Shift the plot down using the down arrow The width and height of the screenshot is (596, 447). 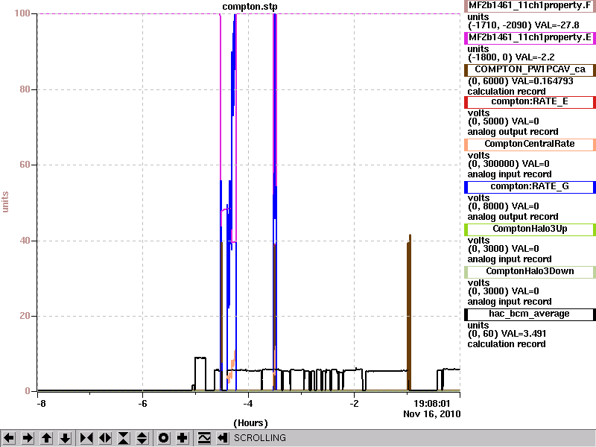click(66, 438)
